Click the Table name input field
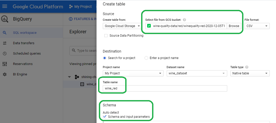The height and width of the screenshot is (123, 276). click(x=165, y=88)
